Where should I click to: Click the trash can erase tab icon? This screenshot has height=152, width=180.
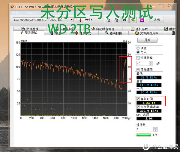(x=173, y=33)
